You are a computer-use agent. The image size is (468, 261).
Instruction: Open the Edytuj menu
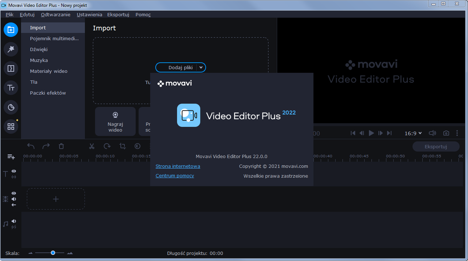27,15
